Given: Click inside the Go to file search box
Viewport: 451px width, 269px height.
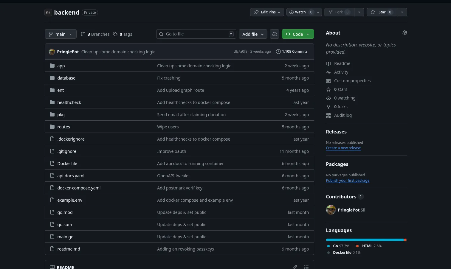Looking at the screenshot, I should click(194, 34).
